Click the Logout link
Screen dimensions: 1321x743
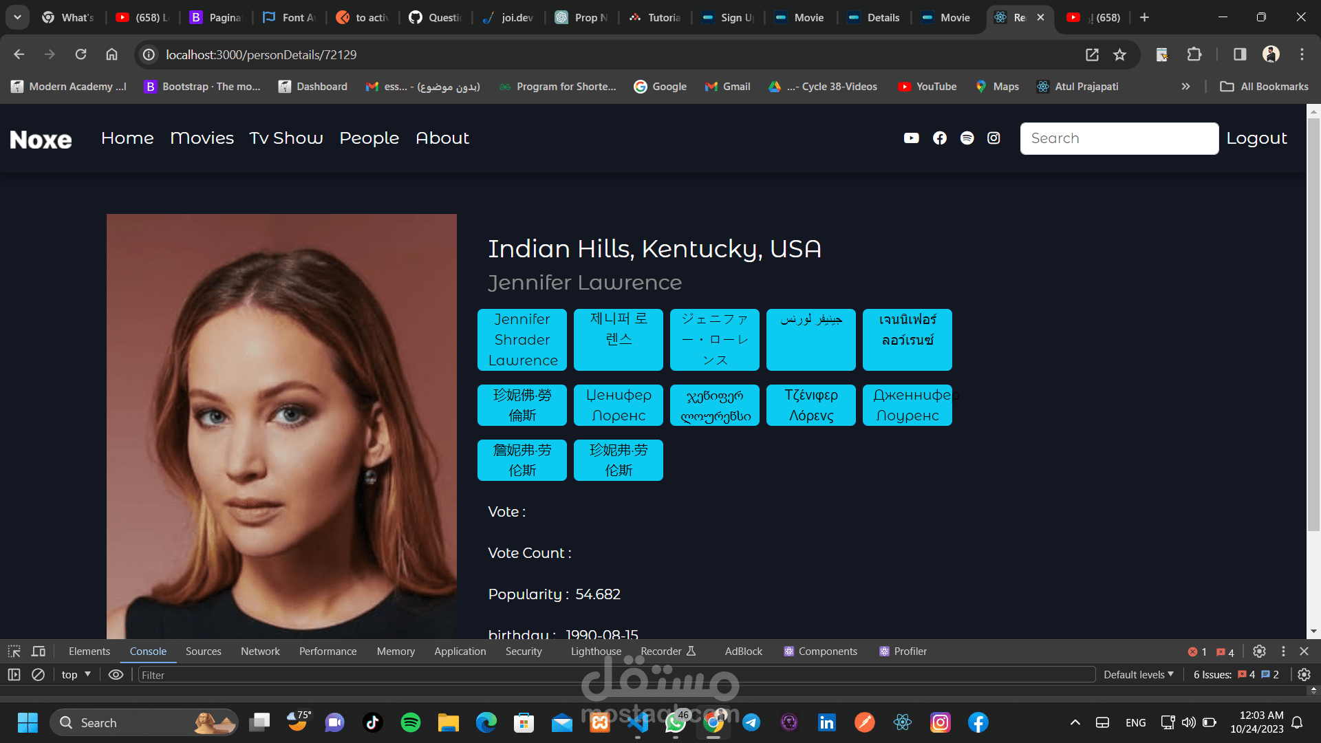tap(1256, 138)
